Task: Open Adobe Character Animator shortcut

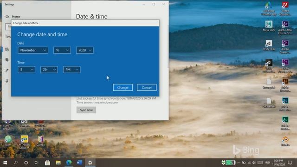Action: [x=285, y=47]
